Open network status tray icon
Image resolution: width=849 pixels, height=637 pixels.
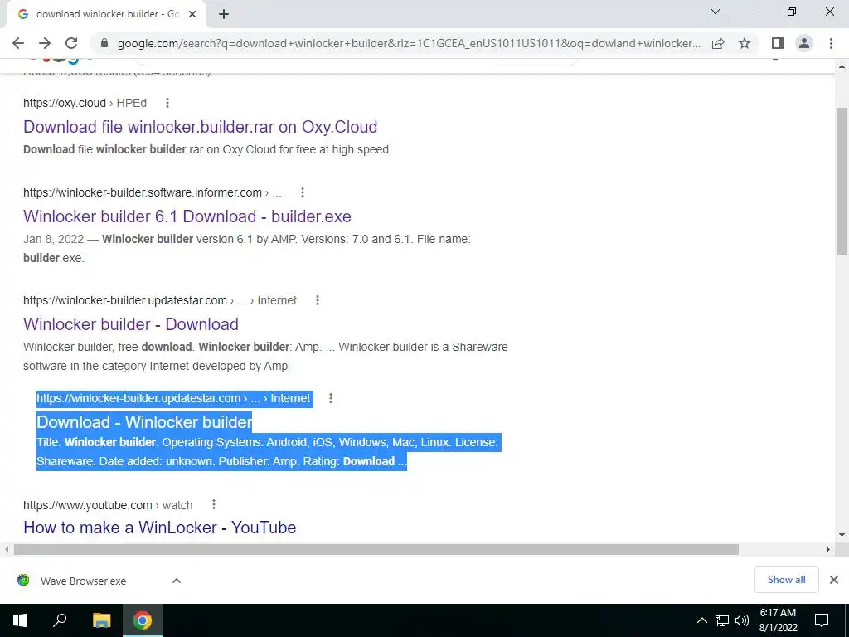722,620
